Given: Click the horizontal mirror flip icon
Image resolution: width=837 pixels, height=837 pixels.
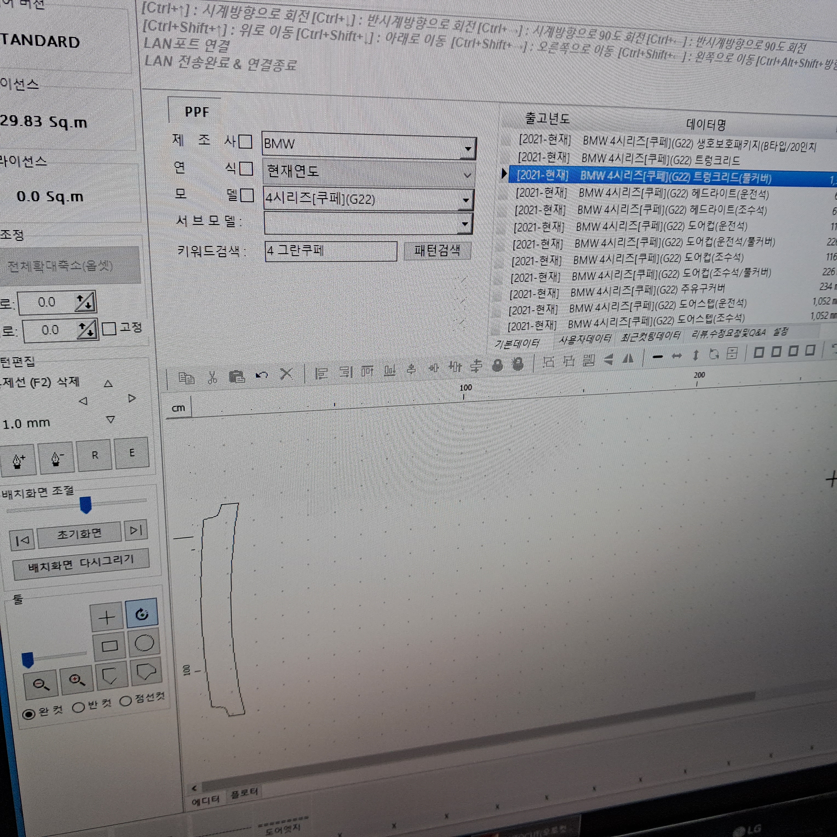Looking at the screenshot, I should click(x=628, y=359).
